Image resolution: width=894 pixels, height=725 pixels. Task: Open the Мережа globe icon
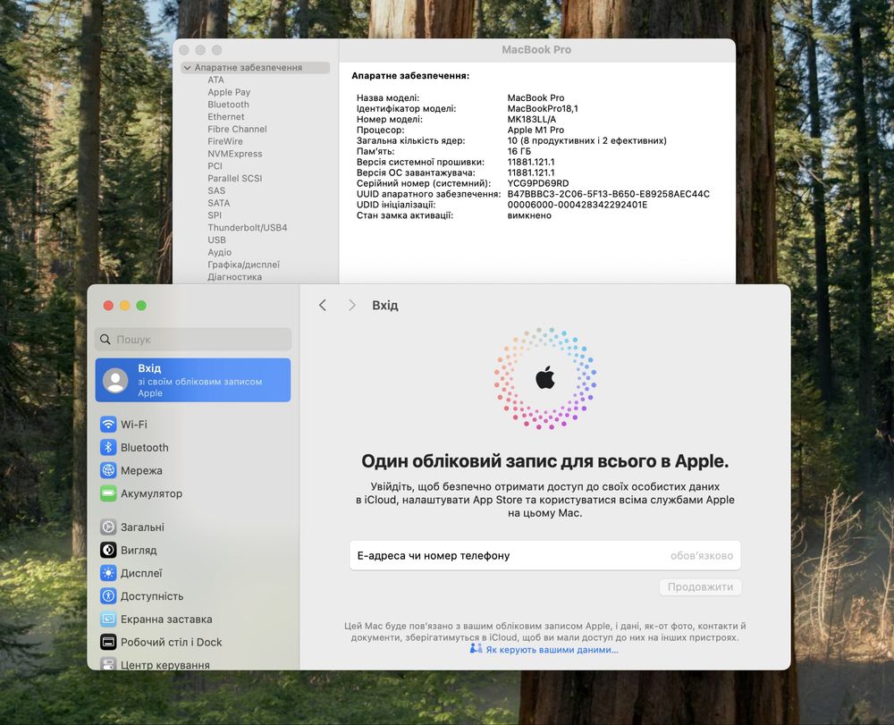click(108, 470)
